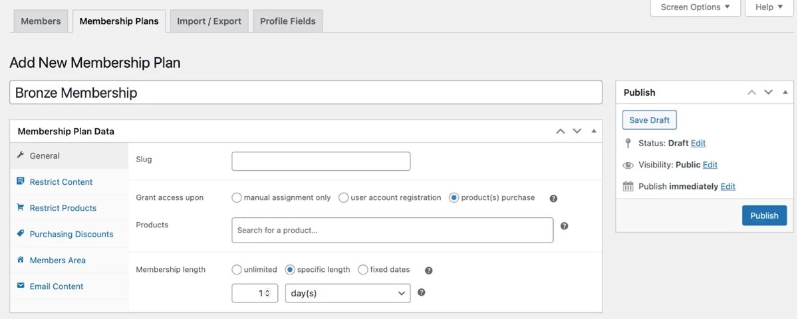Click the calendar icon beside Publish immediately
Image resolution: width=798 pixels, height=319 pixels.
628,186
